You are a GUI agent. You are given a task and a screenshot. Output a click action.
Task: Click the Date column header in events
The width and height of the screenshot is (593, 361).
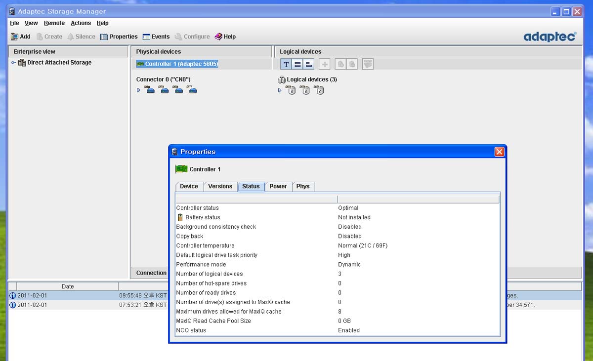[68, 286]
